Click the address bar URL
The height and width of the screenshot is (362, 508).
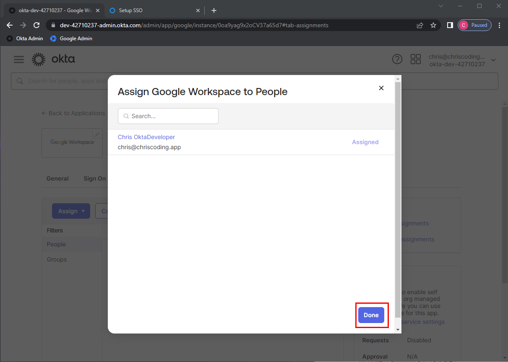click(x=194, y=25)
